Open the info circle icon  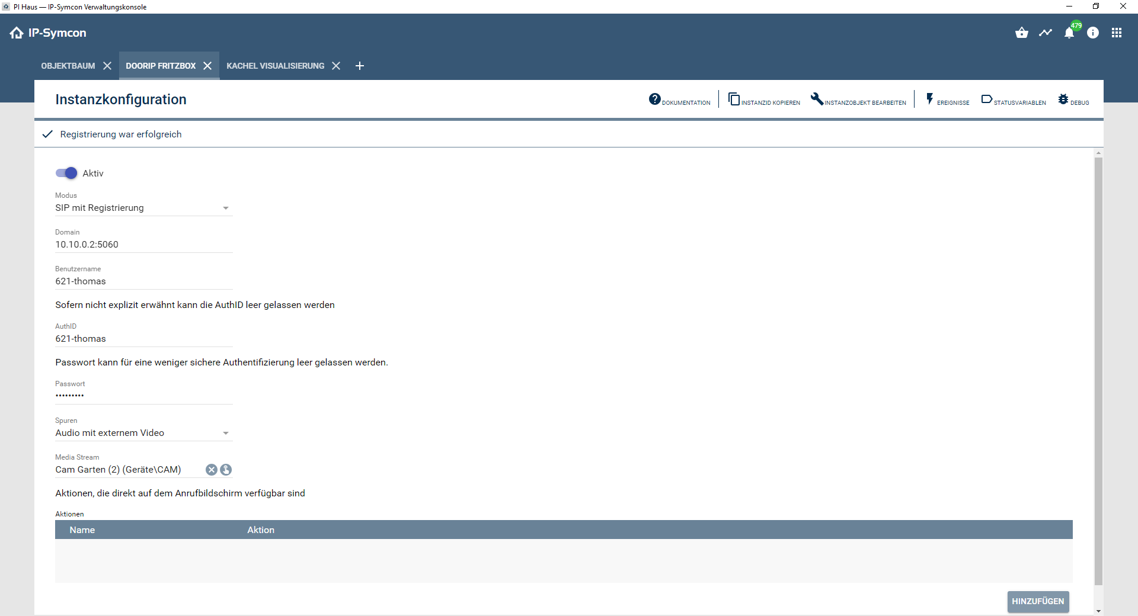[x=1093, y=33]
